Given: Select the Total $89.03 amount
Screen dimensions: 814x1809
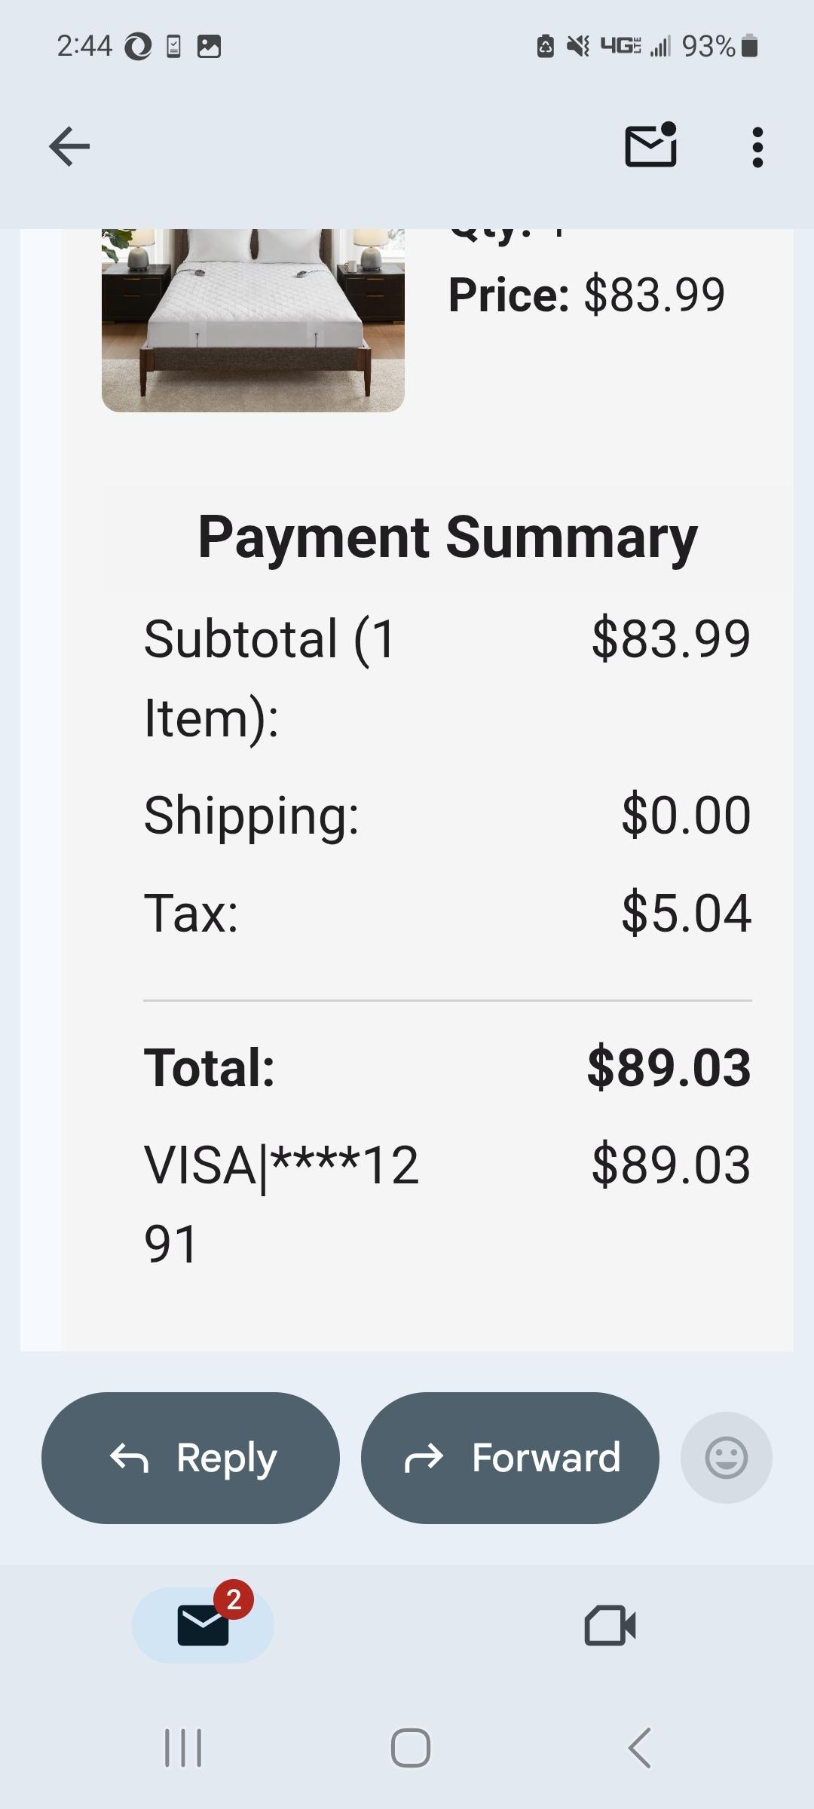Looking at the screenshot, I should [x=669, y=1067].
